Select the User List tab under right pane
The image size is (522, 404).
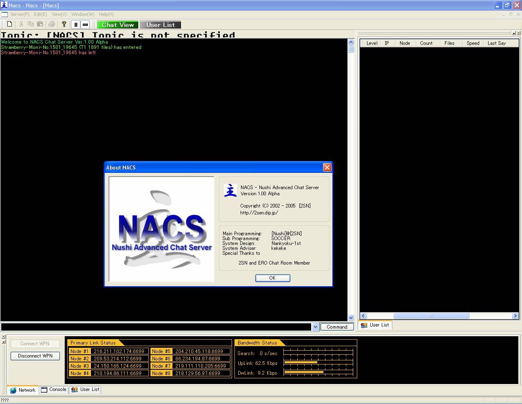point(375,325)
